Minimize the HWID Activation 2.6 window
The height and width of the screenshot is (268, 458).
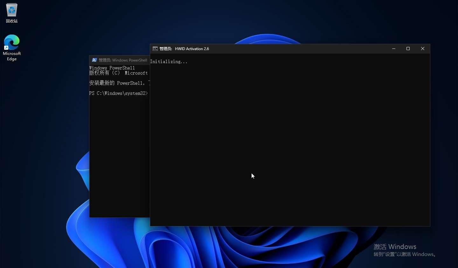pyautogui.click(x=394, y=49)
